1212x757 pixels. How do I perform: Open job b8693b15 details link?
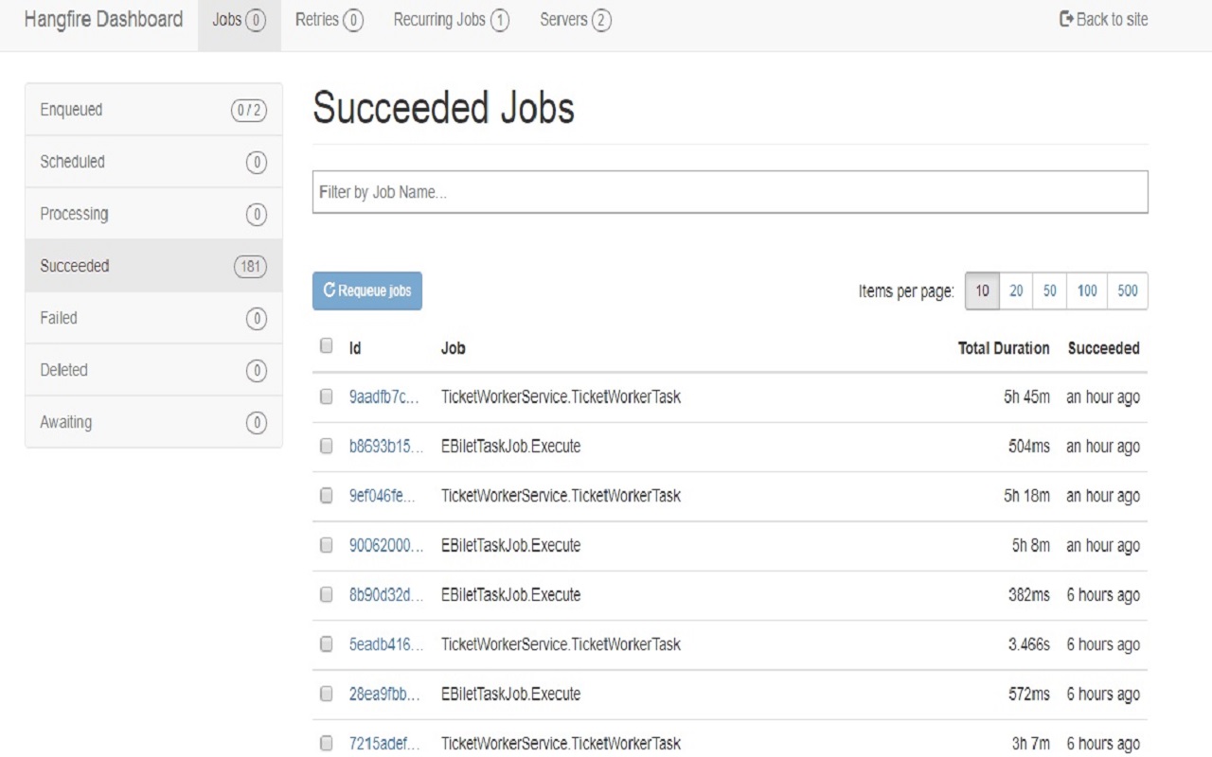tap(385, 447)
